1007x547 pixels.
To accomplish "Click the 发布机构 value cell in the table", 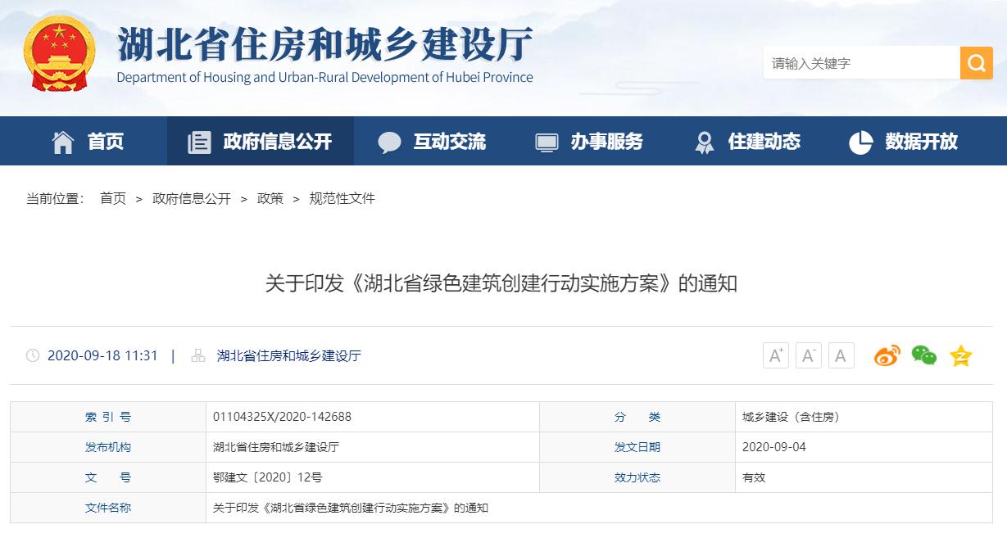I will click(x=373, y=447).
